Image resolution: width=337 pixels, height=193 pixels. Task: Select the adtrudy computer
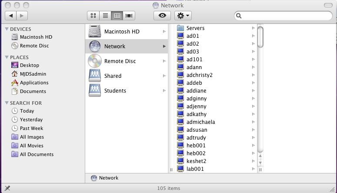(216, 137)
